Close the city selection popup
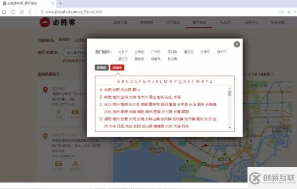Viewport: 297px width, 189px height. click(x=237, y=44)
